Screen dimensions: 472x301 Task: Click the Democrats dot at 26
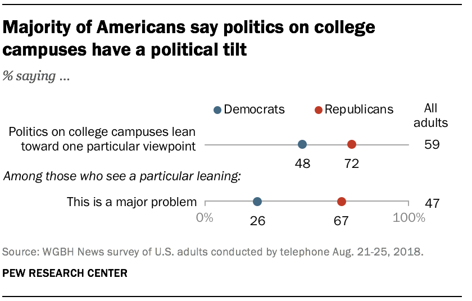[x=257, y=202]
